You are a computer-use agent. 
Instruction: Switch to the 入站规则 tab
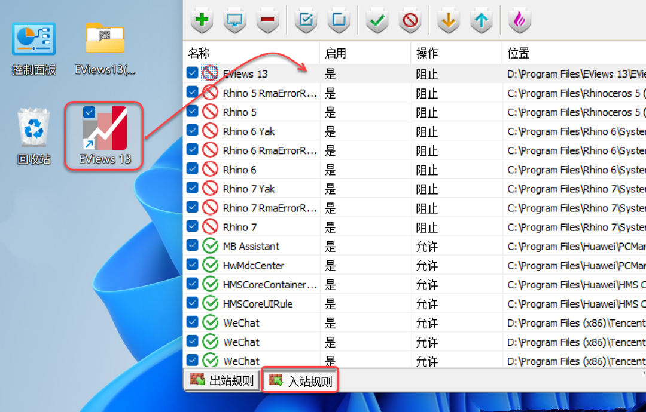tap(300, 380)
